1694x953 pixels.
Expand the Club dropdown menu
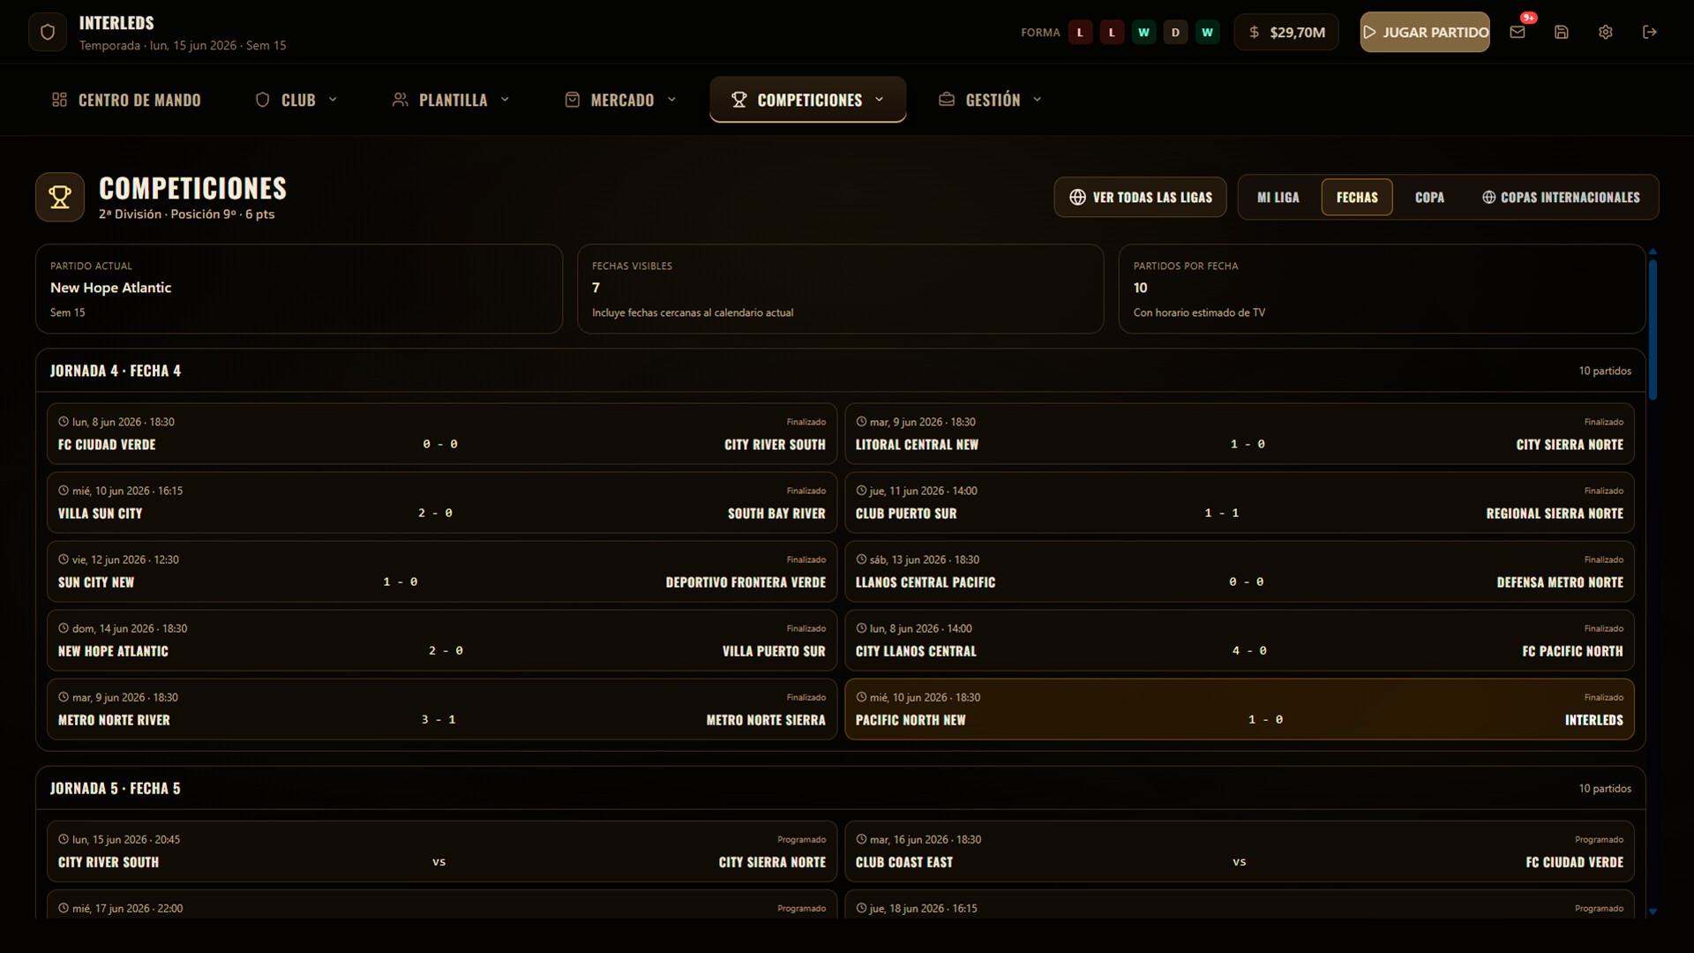(x=296, y=100)
